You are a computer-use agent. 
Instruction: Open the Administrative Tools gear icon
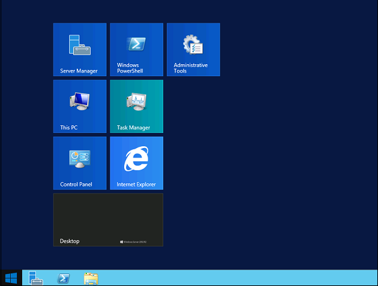(193, 44)
